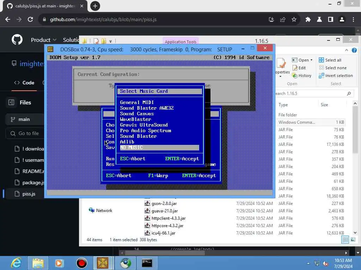Select Adlib music card
Screen dimensions: 361x270
pyautogui.click(x=127, y=142)
